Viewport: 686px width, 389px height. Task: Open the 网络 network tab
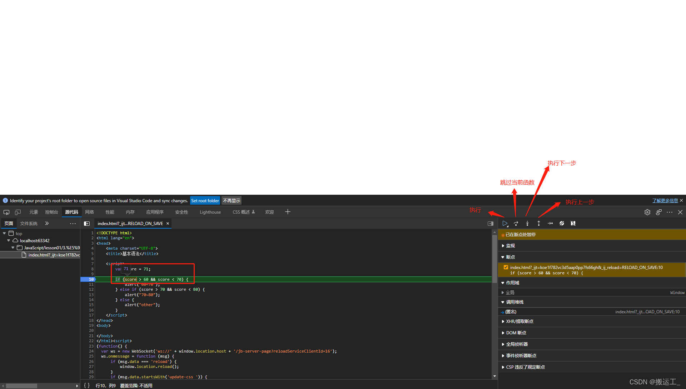89,212
